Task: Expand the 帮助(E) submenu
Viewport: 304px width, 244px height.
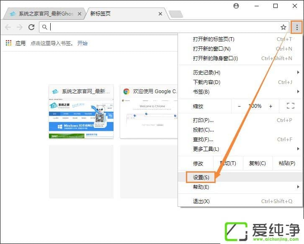Action: click(240, 187)
